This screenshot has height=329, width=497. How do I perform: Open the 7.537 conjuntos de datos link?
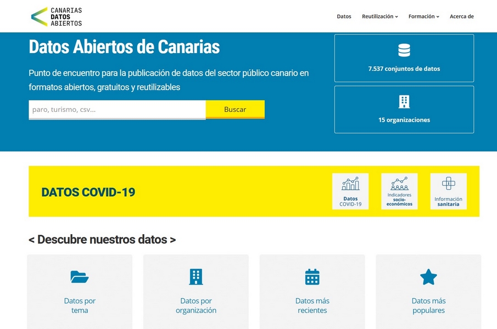[404, 58]
